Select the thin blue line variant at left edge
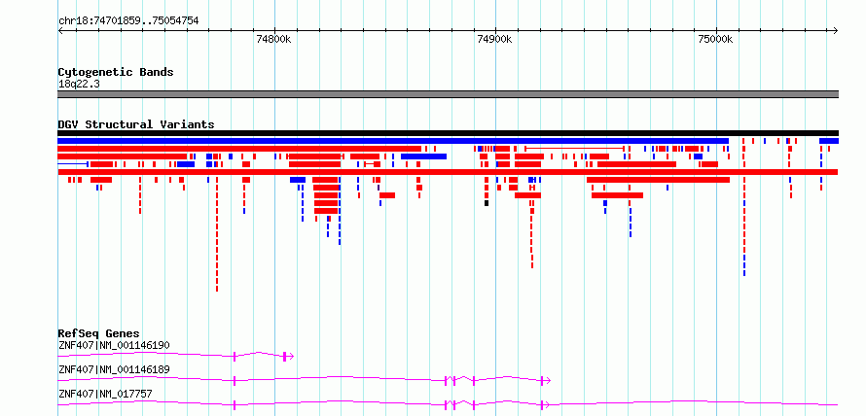This screenshot has height=416, width=866. (x=73, y=164)
